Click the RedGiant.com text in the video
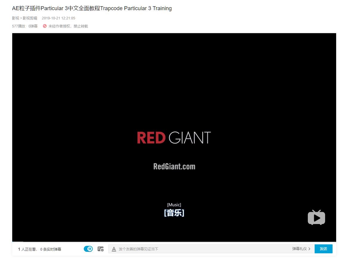Viewport: 343px width, 259px height. (x=174, y=166)
